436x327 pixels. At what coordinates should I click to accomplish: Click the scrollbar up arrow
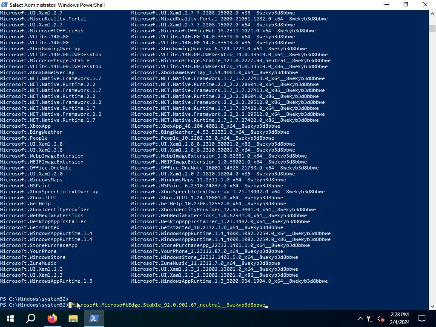(432, 13)
